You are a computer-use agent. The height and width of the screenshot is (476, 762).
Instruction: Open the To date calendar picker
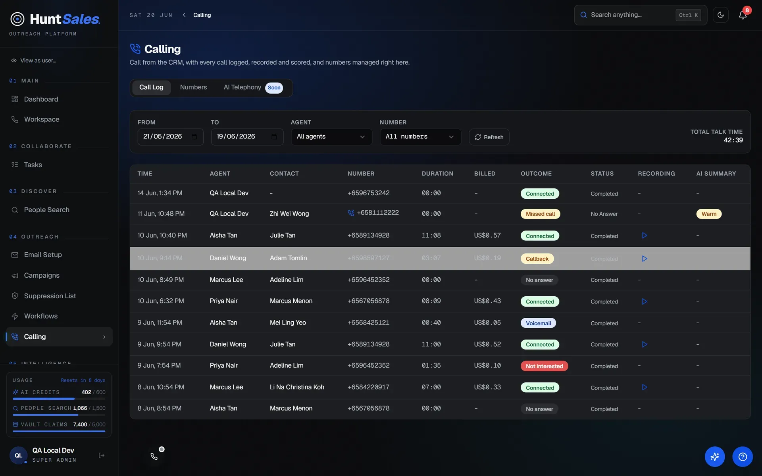pos(274,137)
